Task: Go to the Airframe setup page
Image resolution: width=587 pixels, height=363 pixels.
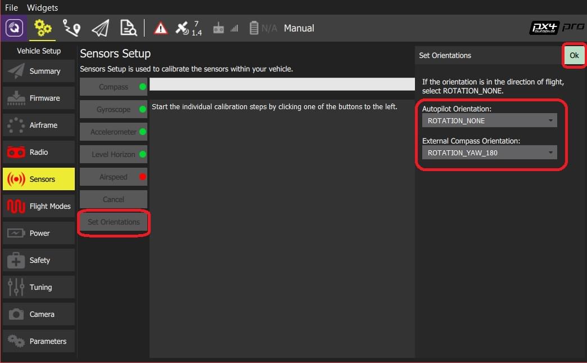Action: click(39, 125)
